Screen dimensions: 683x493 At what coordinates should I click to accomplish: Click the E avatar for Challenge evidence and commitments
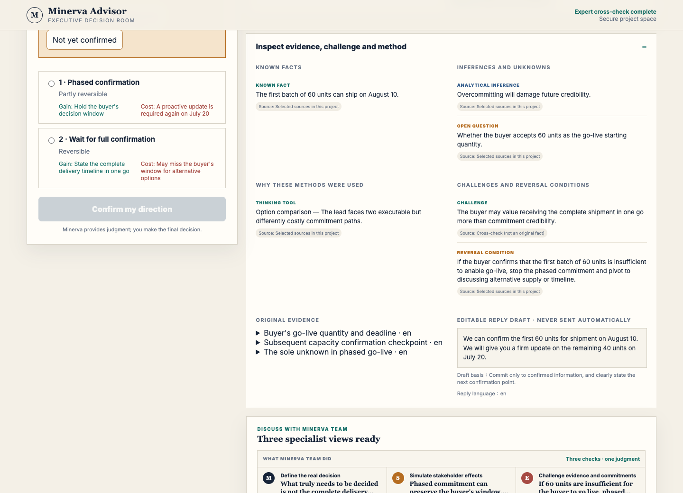tap(527, 478)
